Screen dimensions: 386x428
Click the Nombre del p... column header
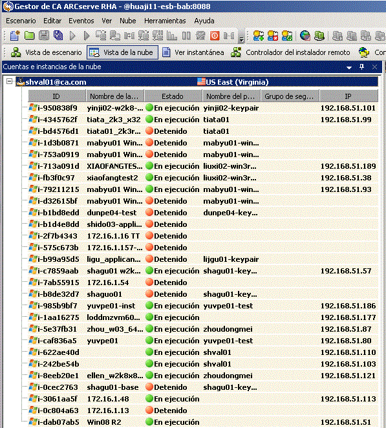(x=231, y=96)
